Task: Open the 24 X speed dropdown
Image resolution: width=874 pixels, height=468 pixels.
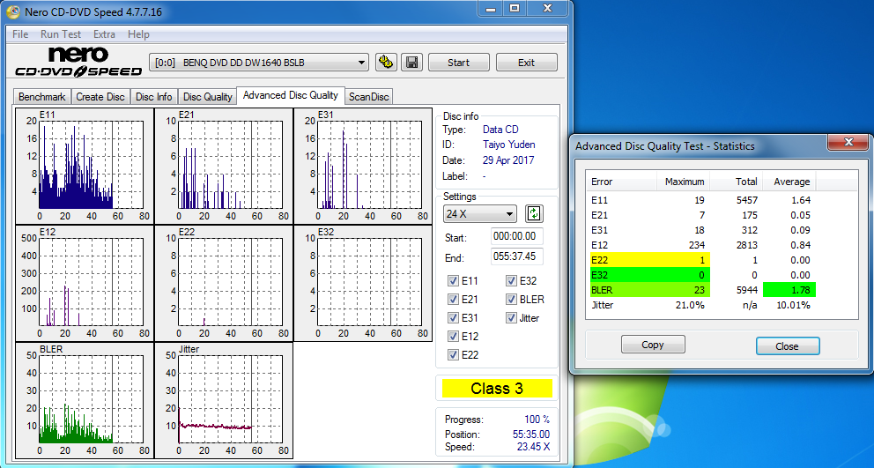Action: 480,213
